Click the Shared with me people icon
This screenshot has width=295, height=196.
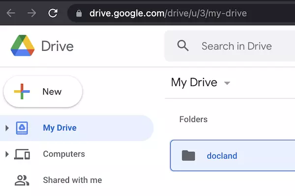(x=22, y=180)
